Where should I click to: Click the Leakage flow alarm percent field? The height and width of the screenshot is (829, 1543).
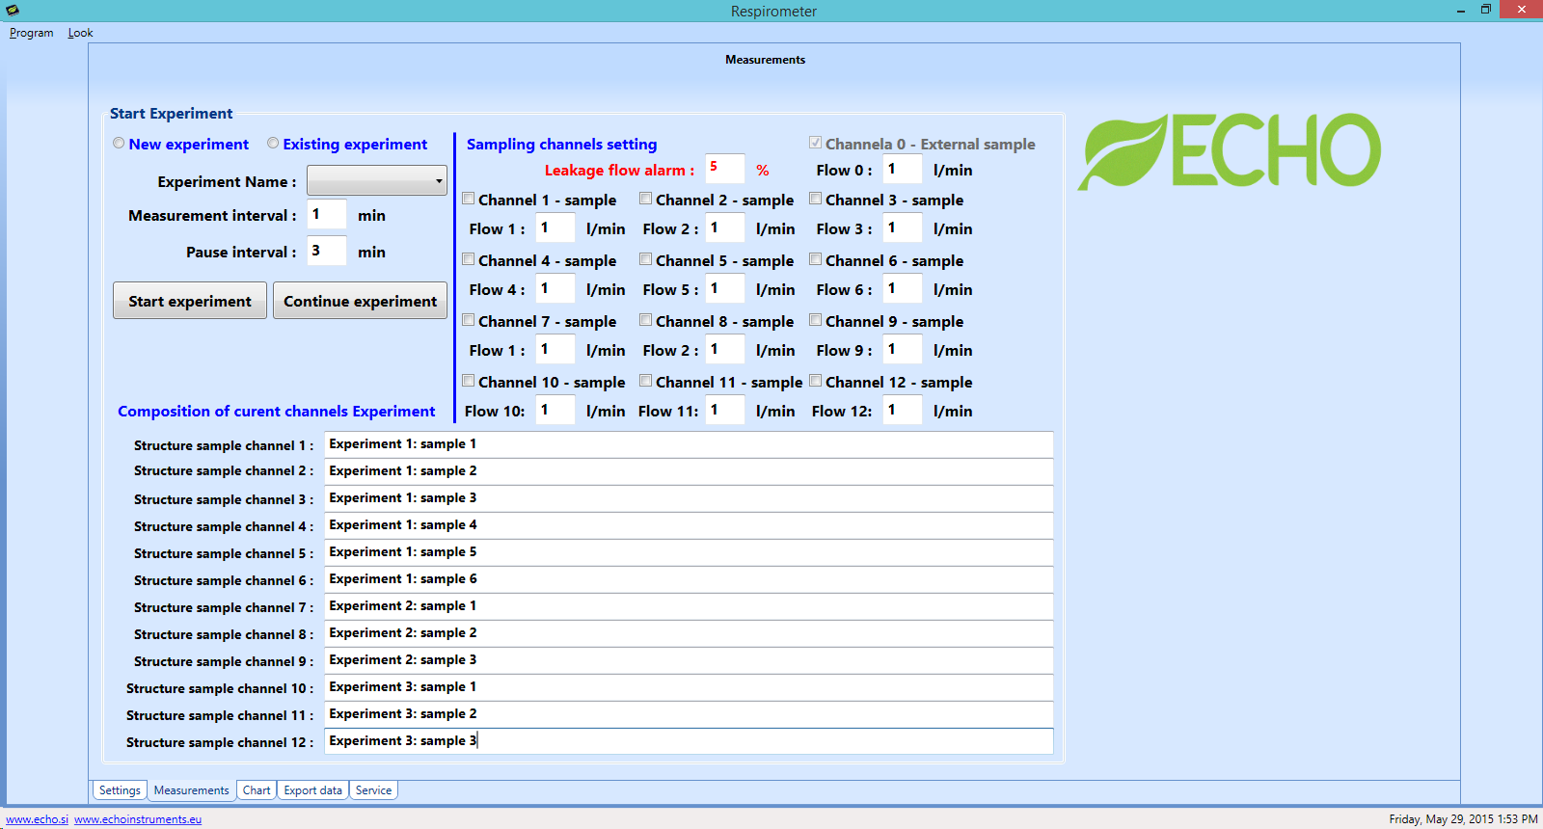[x=724, y=169]
